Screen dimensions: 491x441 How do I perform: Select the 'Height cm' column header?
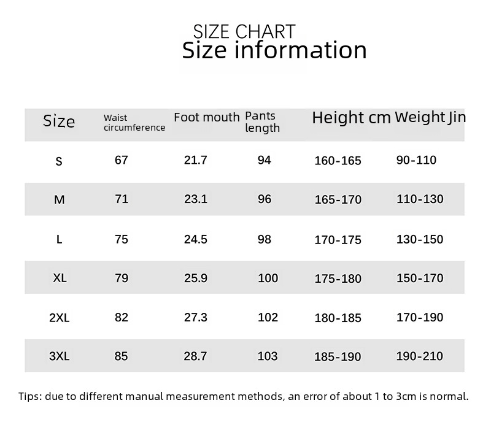(351, 118)
